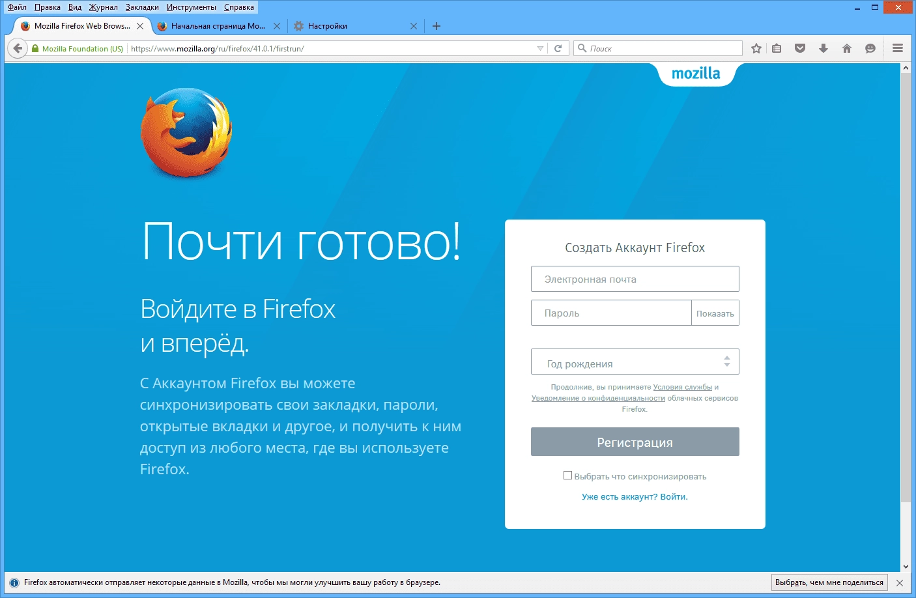Close the Настройки tab
The width and height of the screenshot is (916, 598).
(x=414, y=26)
